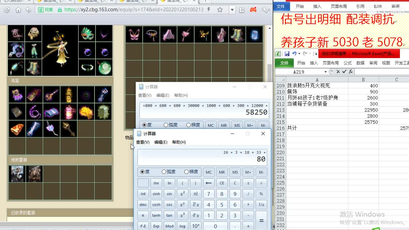The height and width of the screenshot is (230, 409).
Task: Switch to Excel 数据 ribbon tab
Action: pyautogui.click(x=360, y=63)
